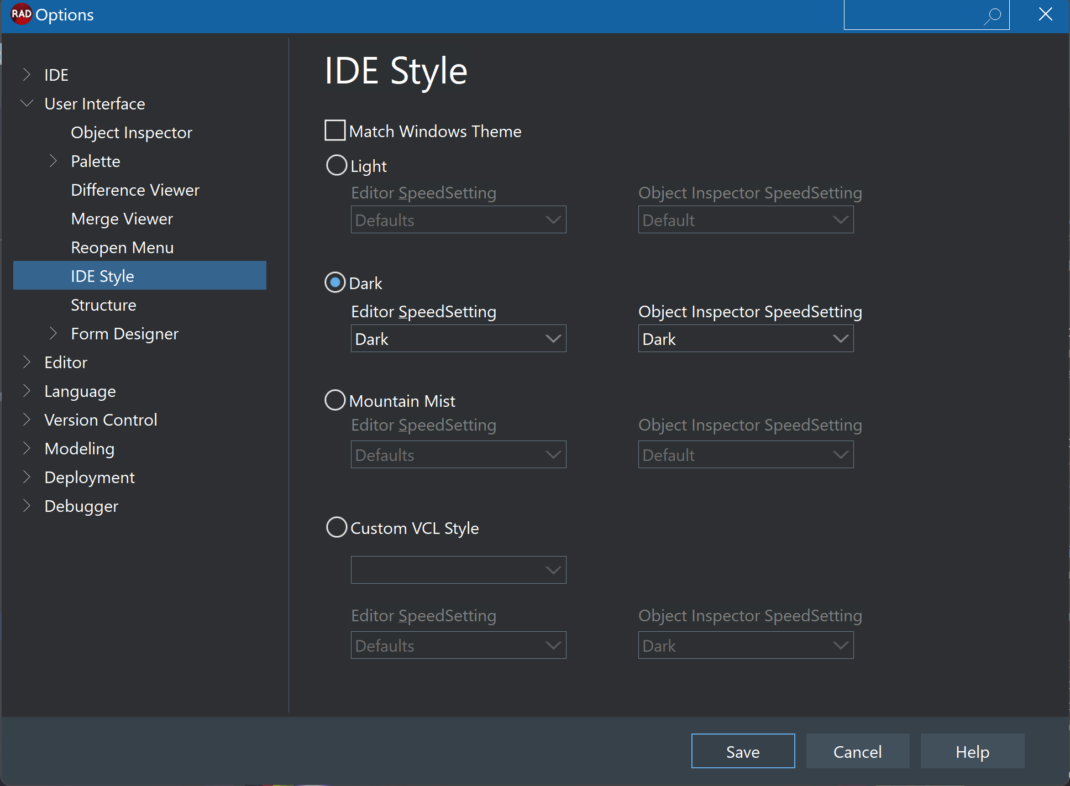Screen dimensions: 1070x786
Task: Expand the Debugger tree node
Action: click(x=26, y=506)
